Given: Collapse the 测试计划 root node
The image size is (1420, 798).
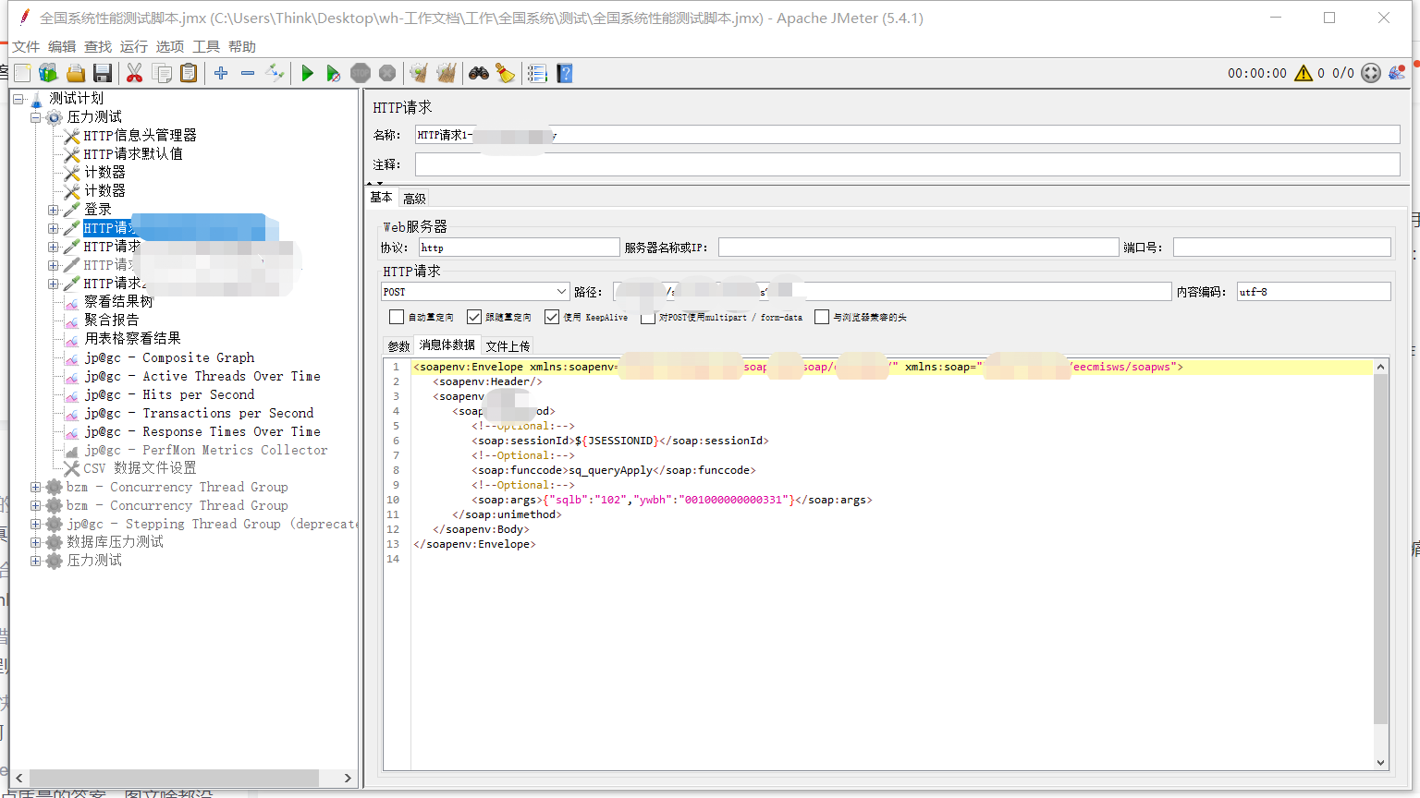Looking at the screenshot, I should click(x=18, y=99).
